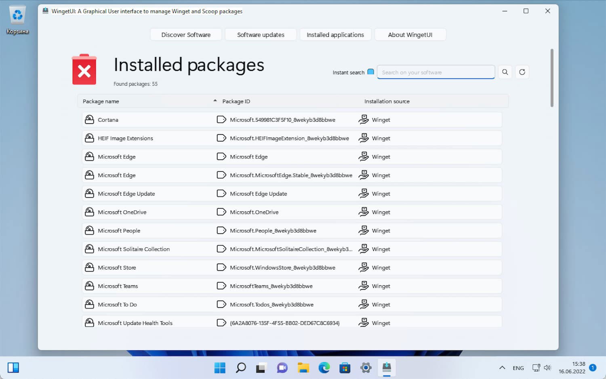
Task: Switch to the Discover Software tab
Action: point(186,35)
